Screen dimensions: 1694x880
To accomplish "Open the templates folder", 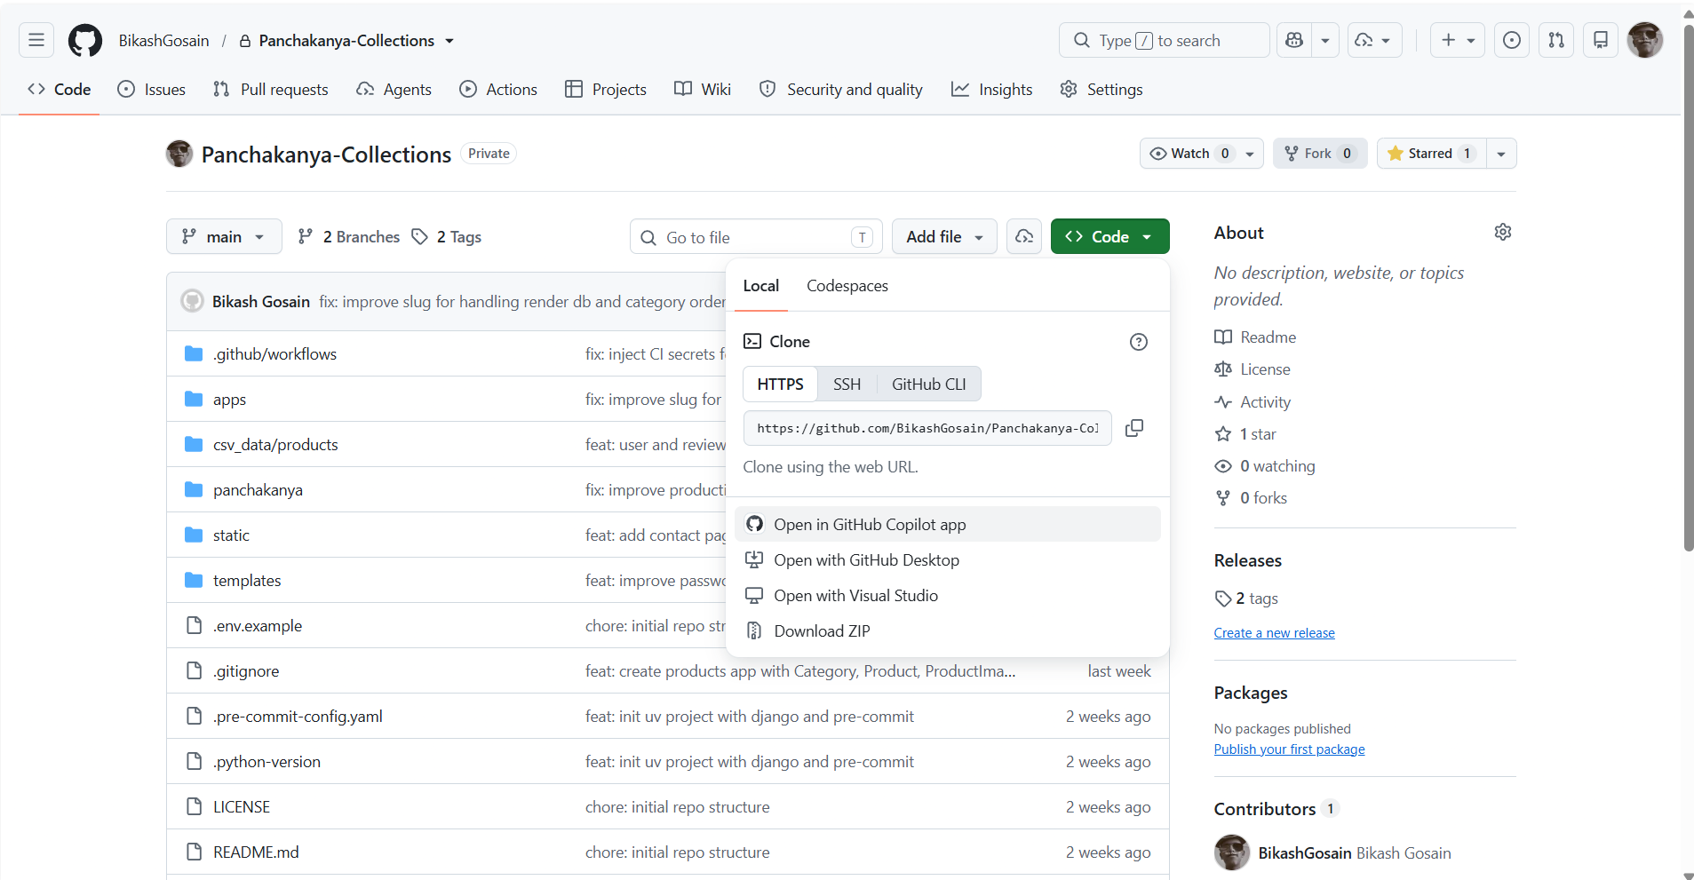I will (x=247, y=580).
